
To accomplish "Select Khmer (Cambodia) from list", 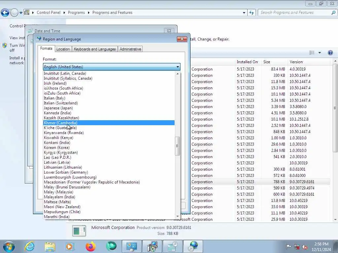I will click(109, 123).
